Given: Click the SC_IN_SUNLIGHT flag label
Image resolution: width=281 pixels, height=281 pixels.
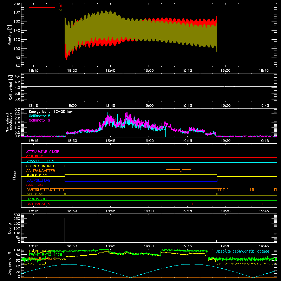Looking at the screenshot, I should tap(40, 166).
